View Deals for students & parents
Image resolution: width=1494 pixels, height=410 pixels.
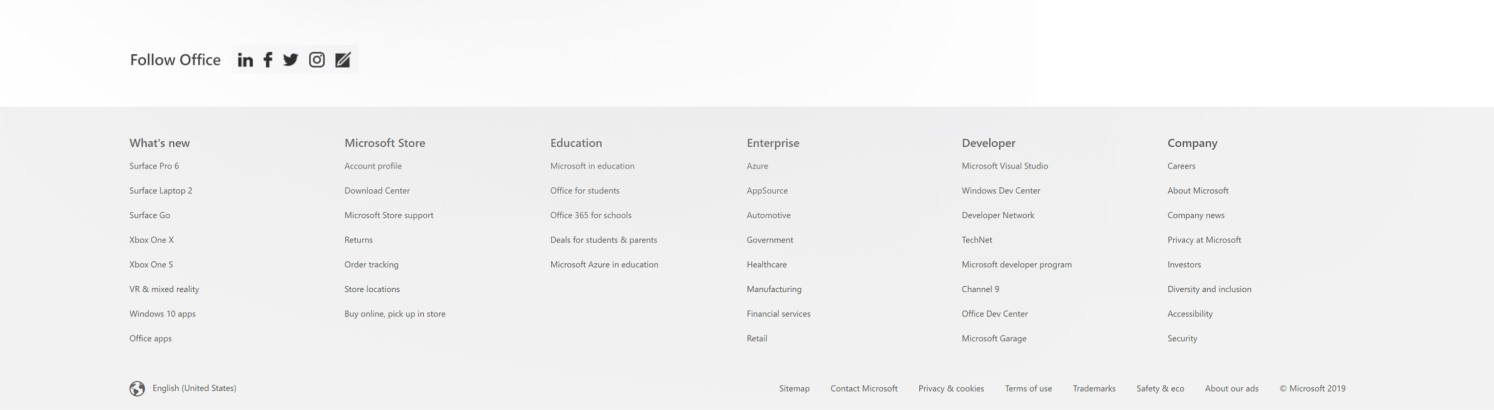604,240
